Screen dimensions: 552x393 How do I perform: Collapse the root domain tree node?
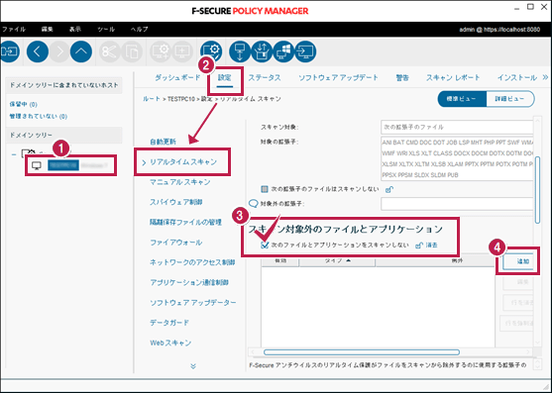[13, 154]
